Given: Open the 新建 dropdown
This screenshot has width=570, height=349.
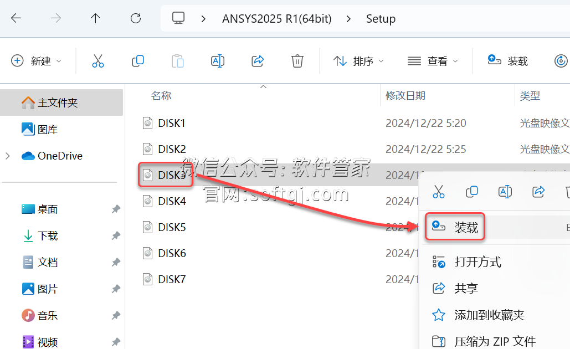Looking at the screenshot, I should (36, 61).
